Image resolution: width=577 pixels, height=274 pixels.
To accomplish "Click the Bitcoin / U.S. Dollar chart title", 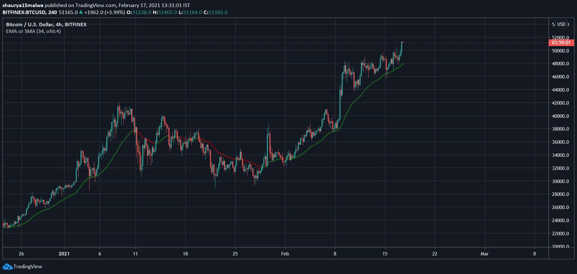I will [46, 24].
